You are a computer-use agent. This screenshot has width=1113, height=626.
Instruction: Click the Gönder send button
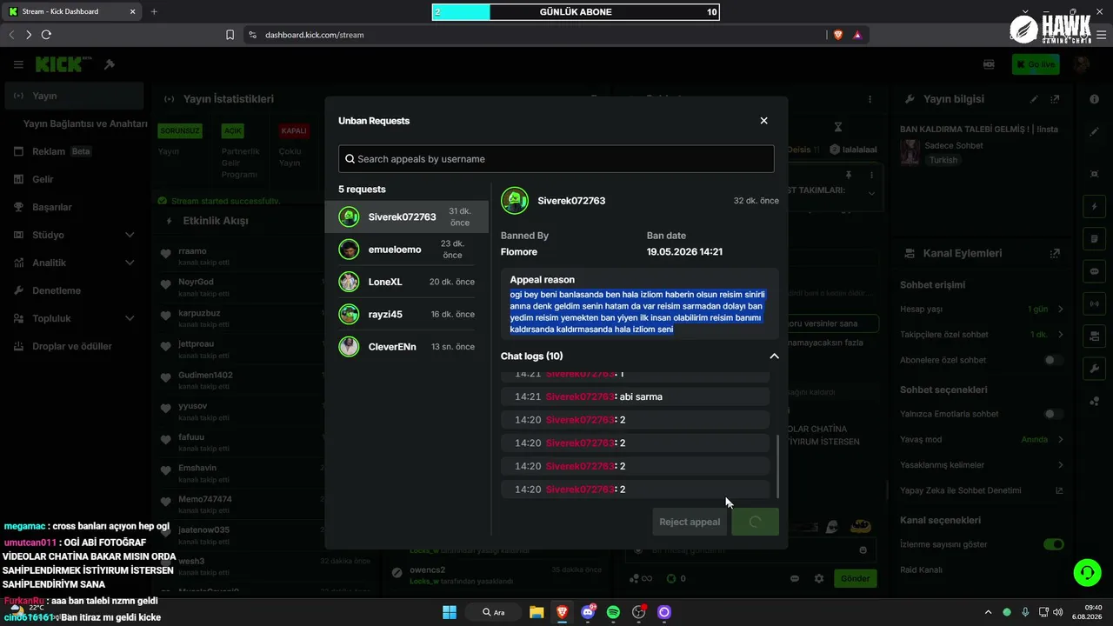(x=855, y=578)
